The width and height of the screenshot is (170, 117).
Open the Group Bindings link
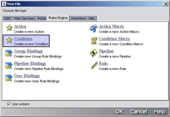click(29, 51)
